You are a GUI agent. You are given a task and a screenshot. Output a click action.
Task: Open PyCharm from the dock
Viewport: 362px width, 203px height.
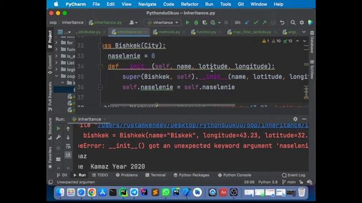click(123, 192)
